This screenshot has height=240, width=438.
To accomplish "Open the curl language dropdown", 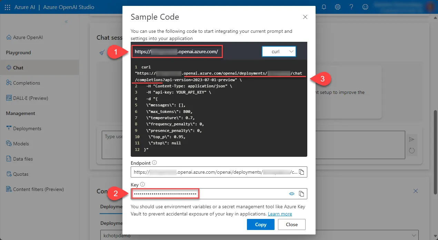I will coord(279,51).
